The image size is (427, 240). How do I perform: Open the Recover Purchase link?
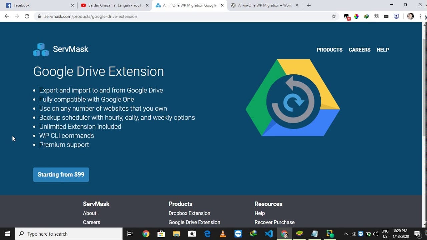tap(274, 222)
